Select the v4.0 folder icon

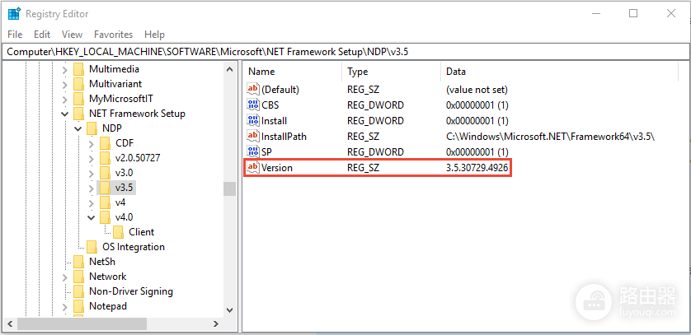(x=105, y=217)
